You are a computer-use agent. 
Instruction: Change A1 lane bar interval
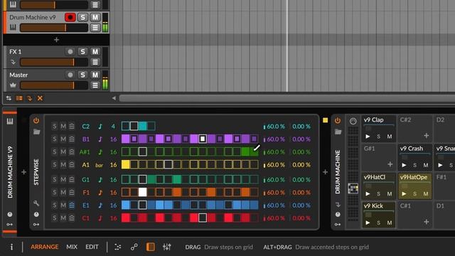pos(100,165)
